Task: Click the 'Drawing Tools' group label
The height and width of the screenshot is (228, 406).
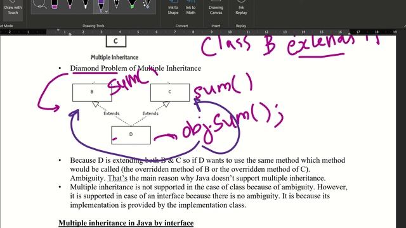Action: 93,26
